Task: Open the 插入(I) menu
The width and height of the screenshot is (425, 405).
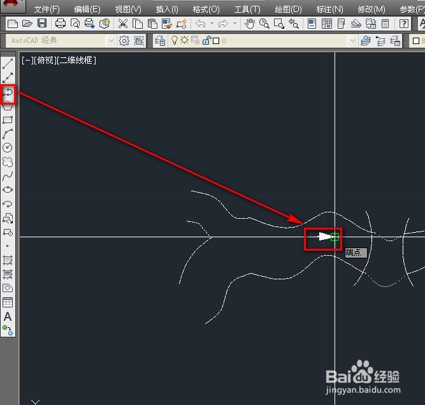Action: point(167,10)
